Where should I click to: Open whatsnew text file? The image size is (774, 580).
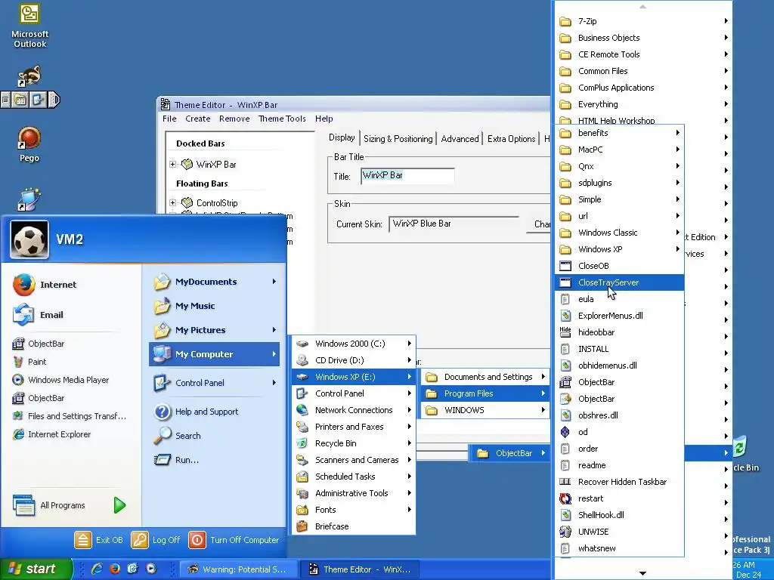pyautogui.click(x=620, y=548)
